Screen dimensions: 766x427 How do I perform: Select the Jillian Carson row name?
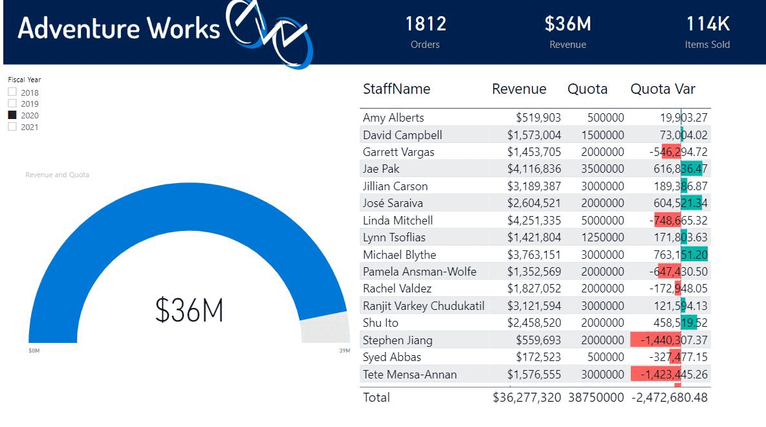[395, 186]
